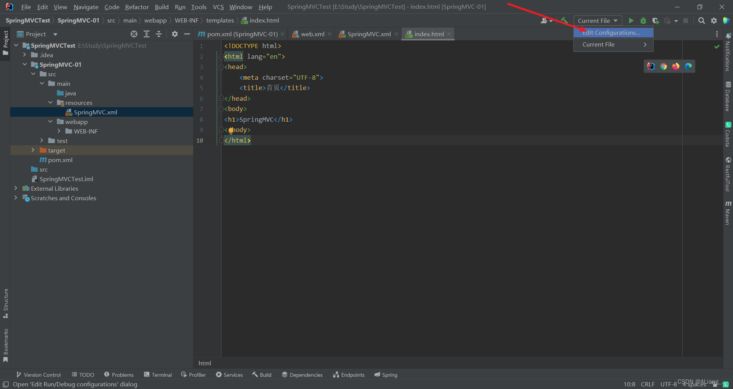Click CRLF line separator in status bar
Screen dimensions: 733x389
(647, 384)
